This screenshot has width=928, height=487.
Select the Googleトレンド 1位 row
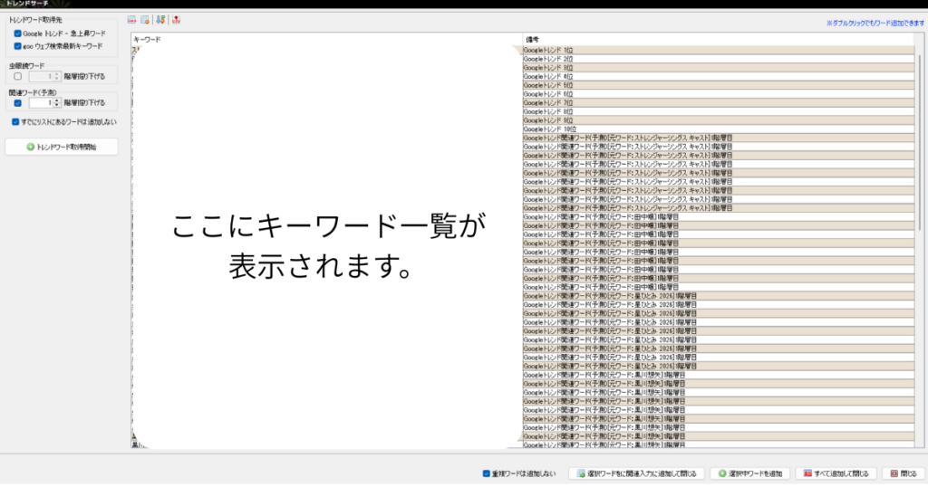click(716, 50)
